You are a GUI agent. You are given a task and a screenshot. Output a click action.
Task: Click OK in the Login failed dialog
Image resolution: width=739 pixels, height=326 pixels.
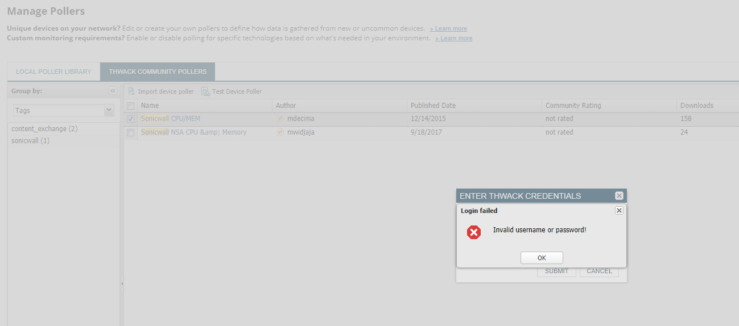[x=542, y=258]
